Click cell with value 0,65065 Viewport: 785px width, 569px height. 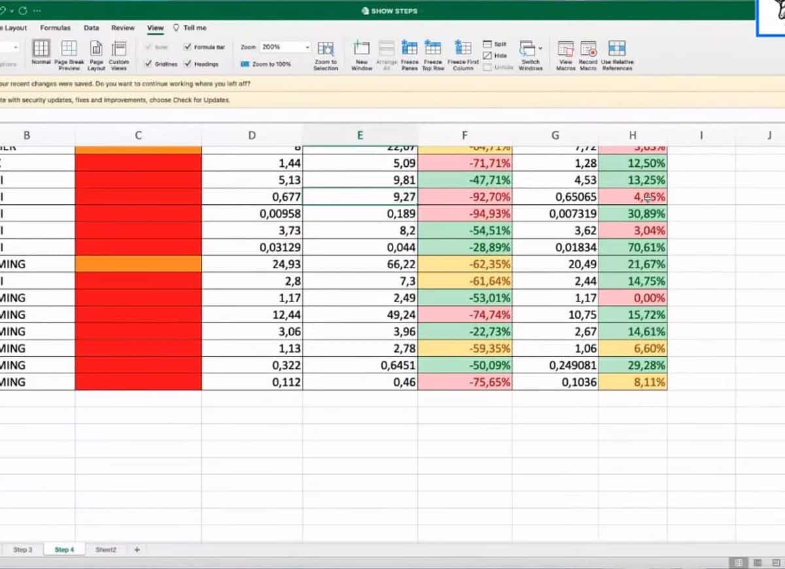(x=555, y=197)
